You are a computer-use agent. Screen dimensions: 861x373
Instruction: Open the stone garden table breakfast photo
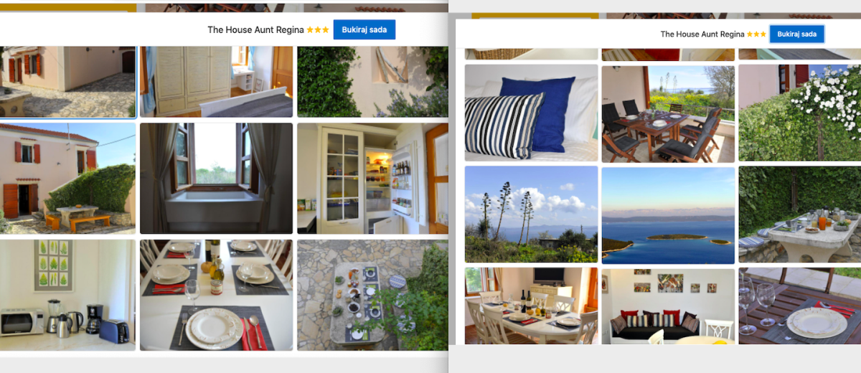coord(799,214)
